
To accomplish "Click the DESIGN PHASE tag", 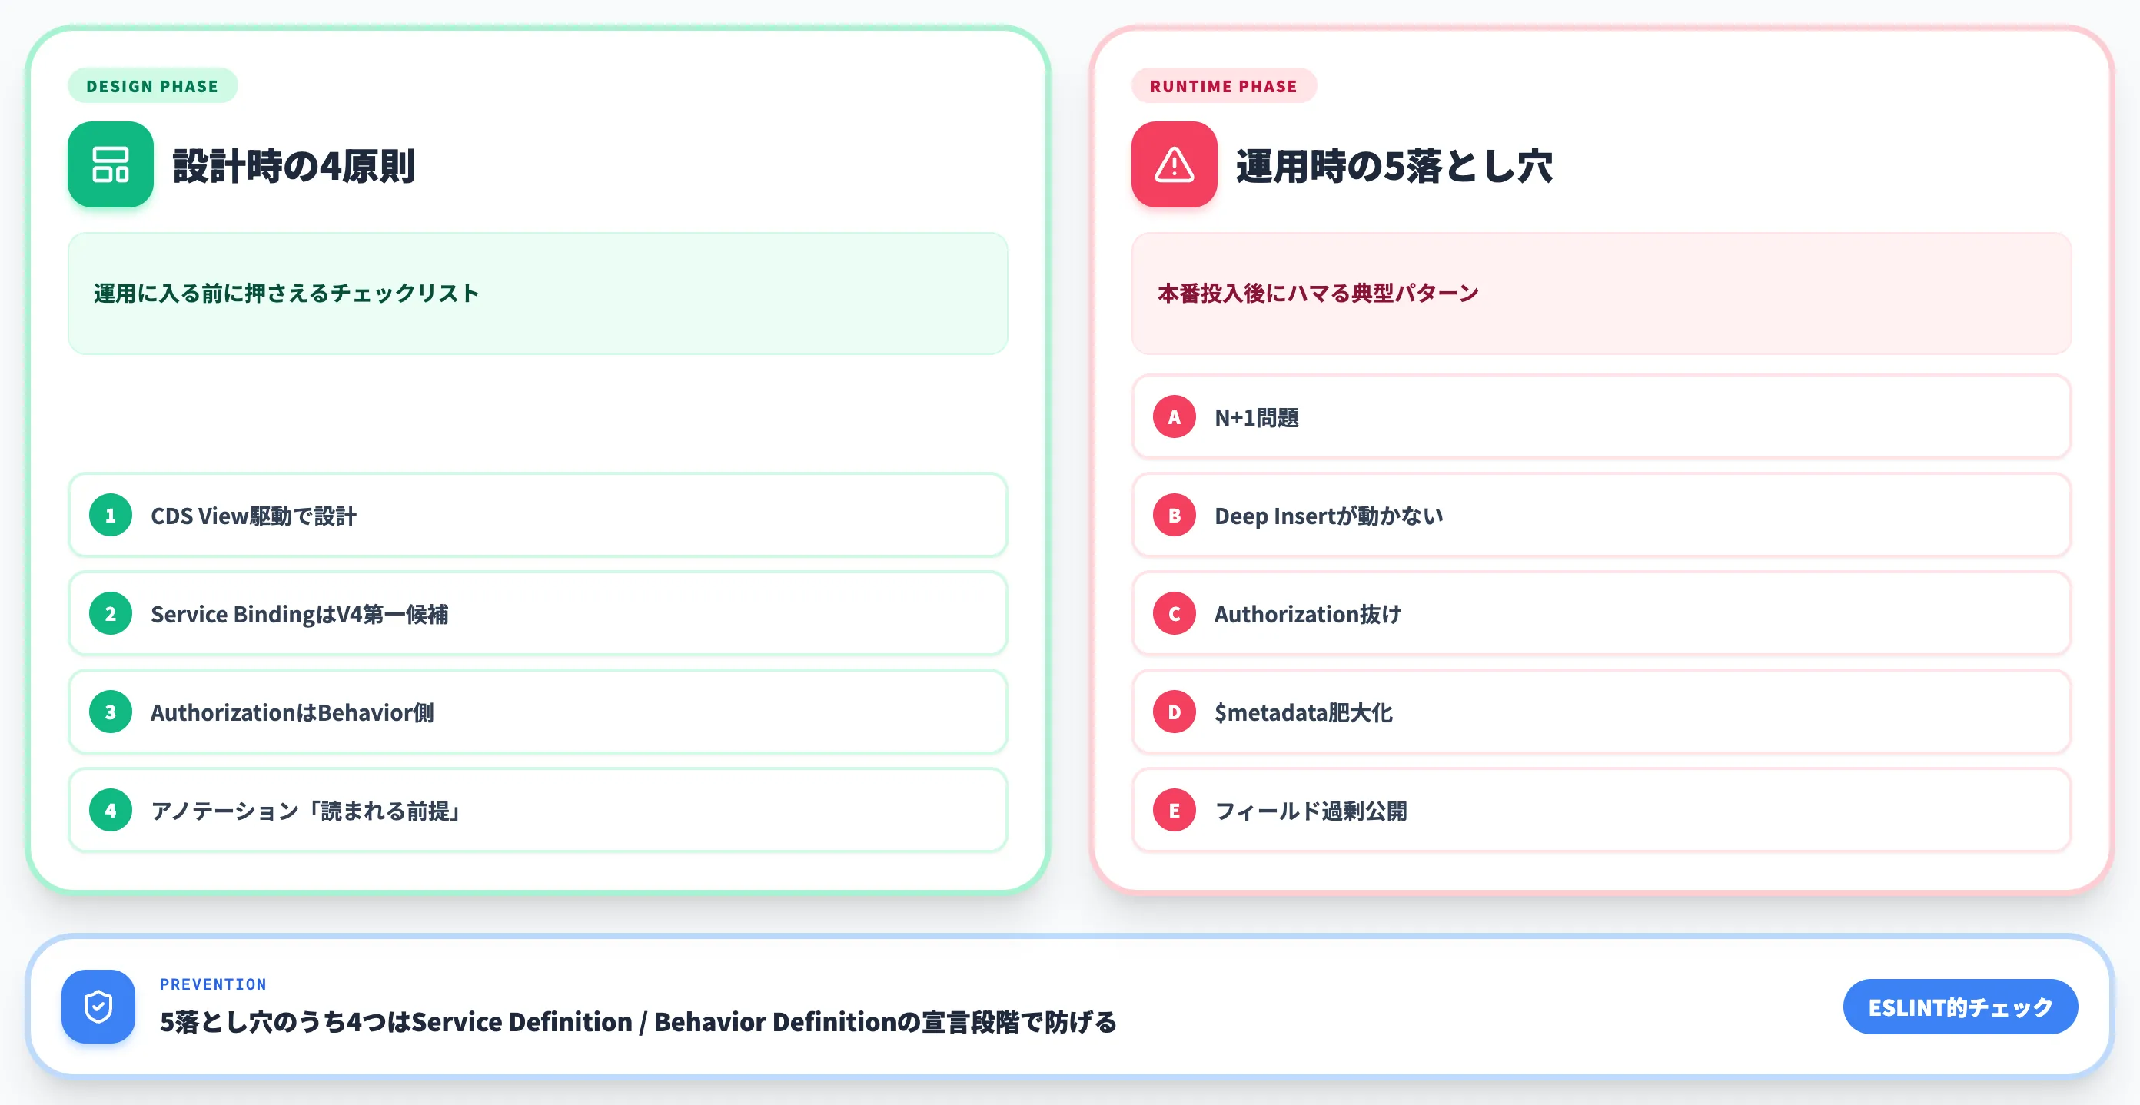I will [153, 85].
